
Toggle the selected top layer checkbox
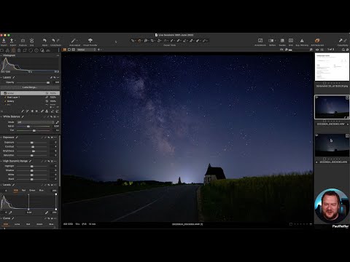5,93
